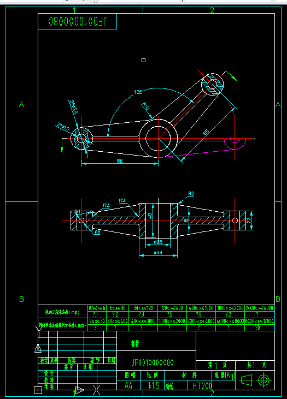Click the concentric circle projection symbol
Screen dimensions: 287x399
[x=264, y=380]
